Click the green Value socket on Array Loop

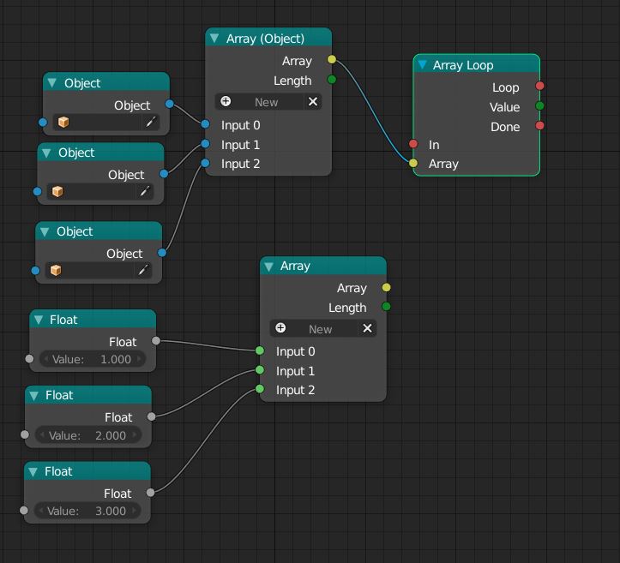539,106
